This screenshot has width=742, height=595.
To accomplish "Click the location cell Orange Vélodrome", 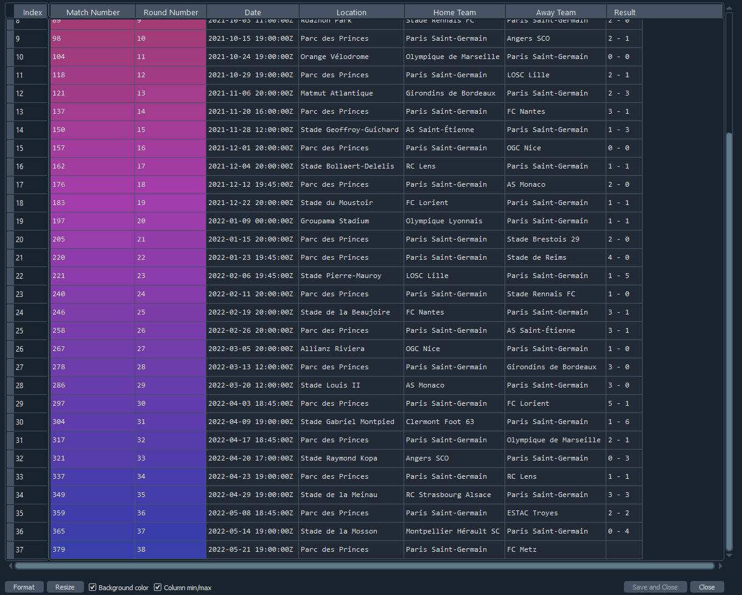I will [x=351, y=57].
